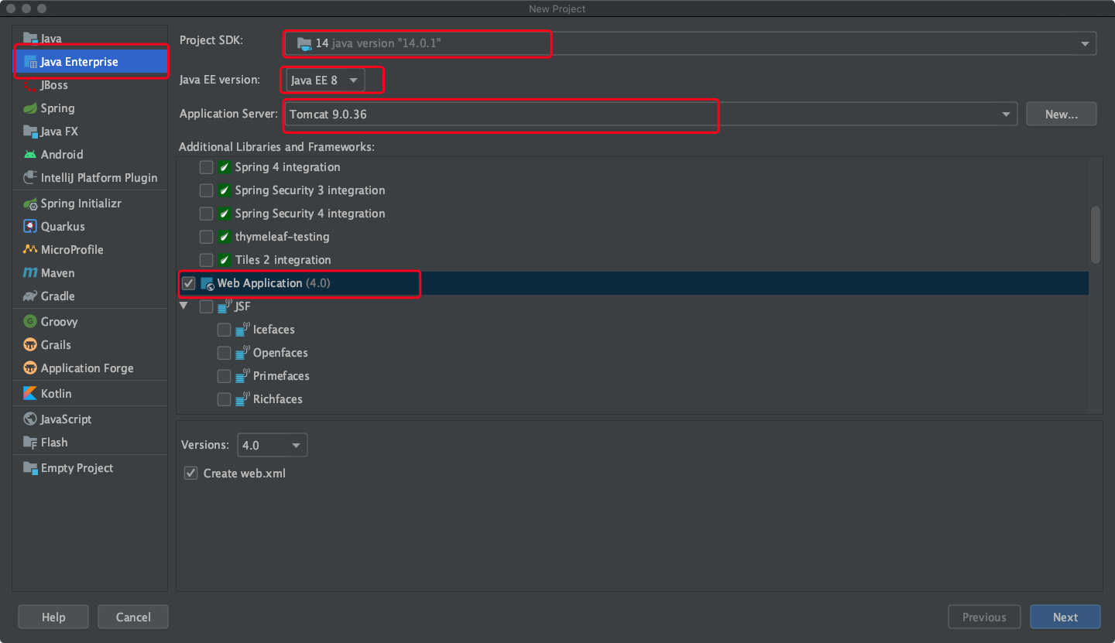The height and width of the screenshot is (643, 1115).
Task: Click the Java FX folder icon
Action: [30, 132]
